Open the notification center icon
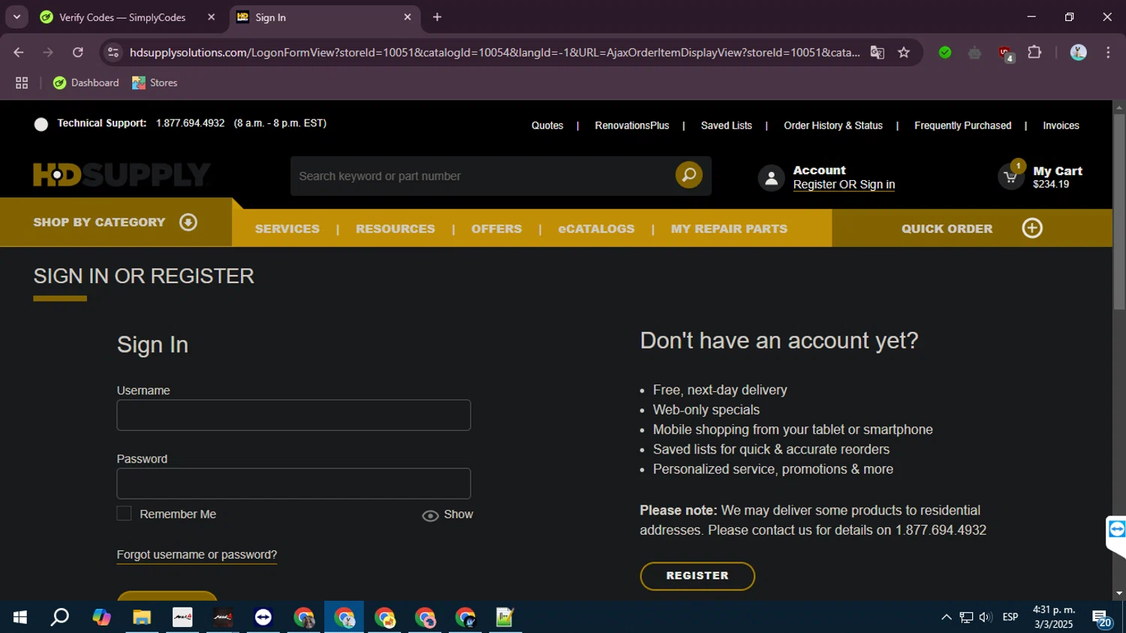 pos(1101,618)
